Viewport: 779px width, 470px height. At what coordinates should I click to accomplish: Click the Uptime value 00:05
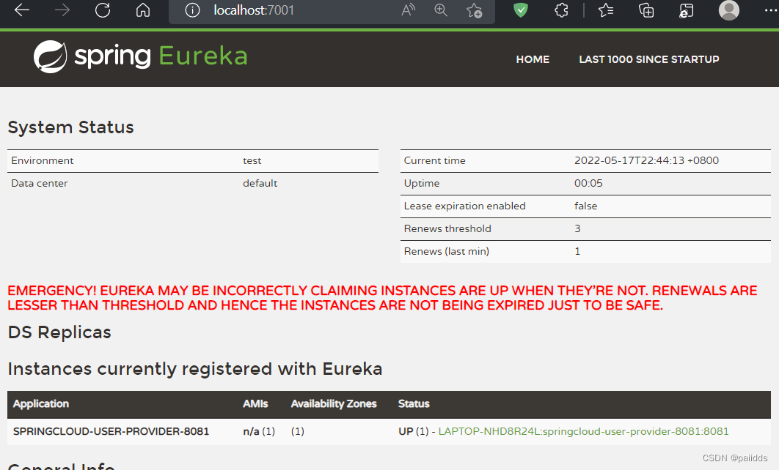[588, 184]
